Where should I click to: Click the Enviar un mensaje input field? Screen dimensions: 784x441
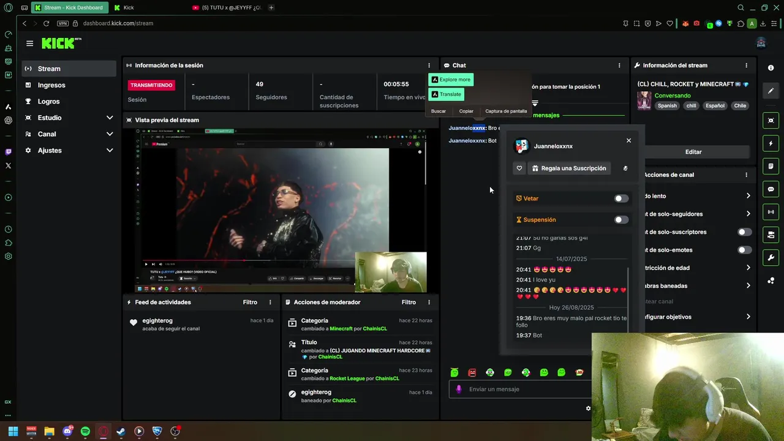coord(521,389)
